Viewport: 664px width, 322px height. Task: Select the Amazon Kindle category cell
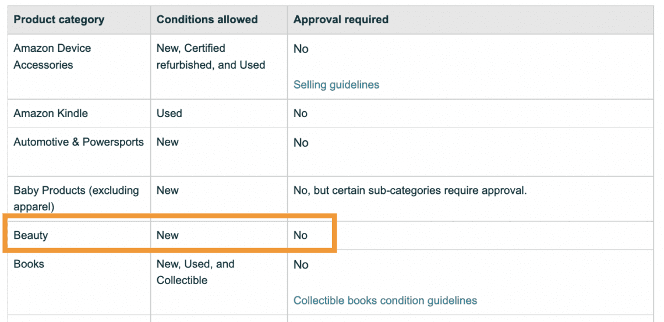point(51,114)
